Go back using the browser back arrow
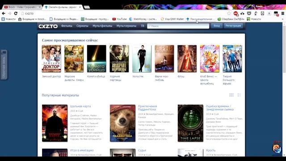The image size is (286, 161). (x=4, y=13)
